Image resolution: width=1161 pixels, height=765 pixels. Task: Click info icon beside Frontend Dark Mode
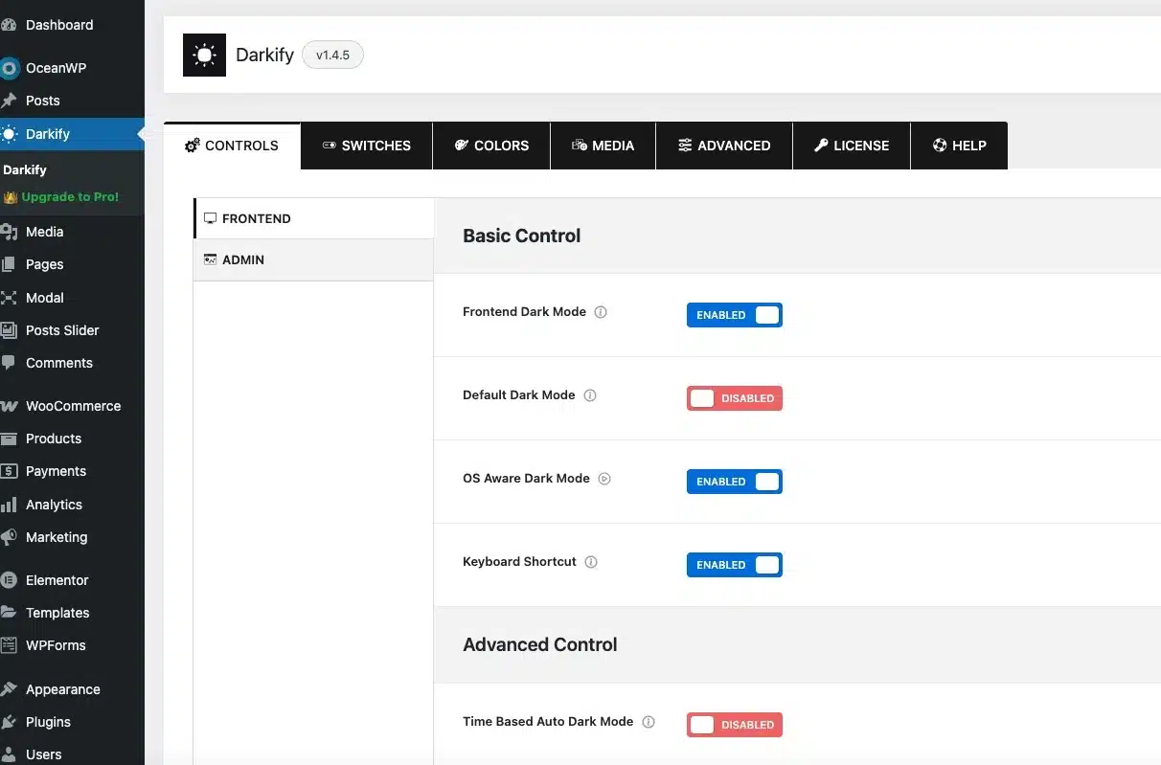tap(601, 312)
